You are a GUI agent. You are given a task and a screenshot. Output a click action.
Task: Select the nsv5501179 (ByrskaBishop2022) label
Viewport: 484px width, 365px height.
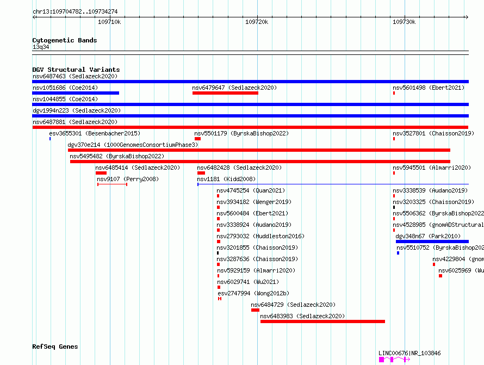click(x=241, y=133)
